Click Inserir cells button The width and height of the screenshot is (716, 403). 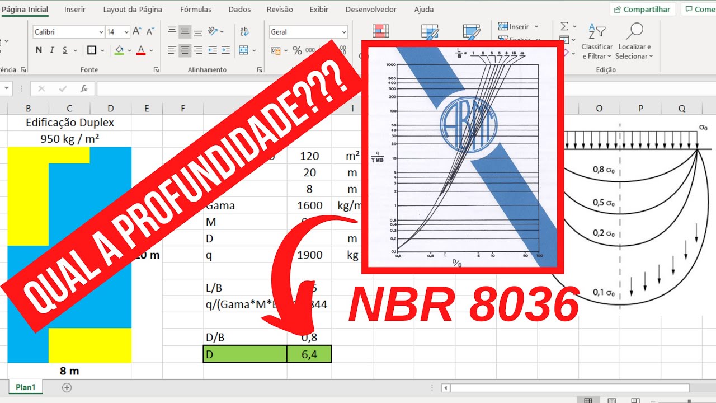(x=518, y=26)
